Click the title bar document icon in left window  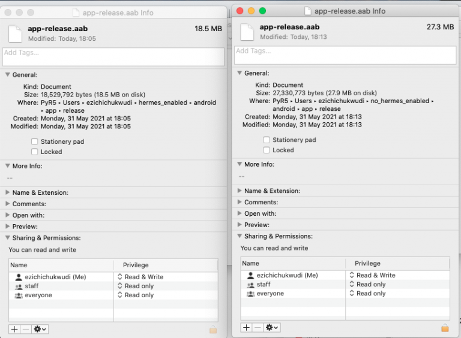(x=76, y=13)
